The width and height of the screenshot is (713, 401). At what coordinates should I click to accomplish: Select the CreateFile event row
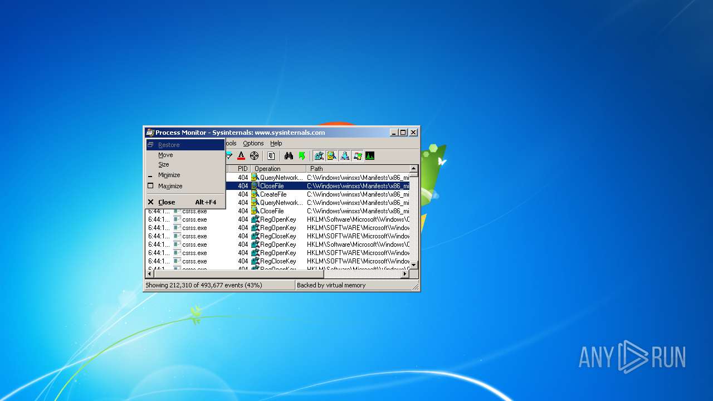click(318, 194)
